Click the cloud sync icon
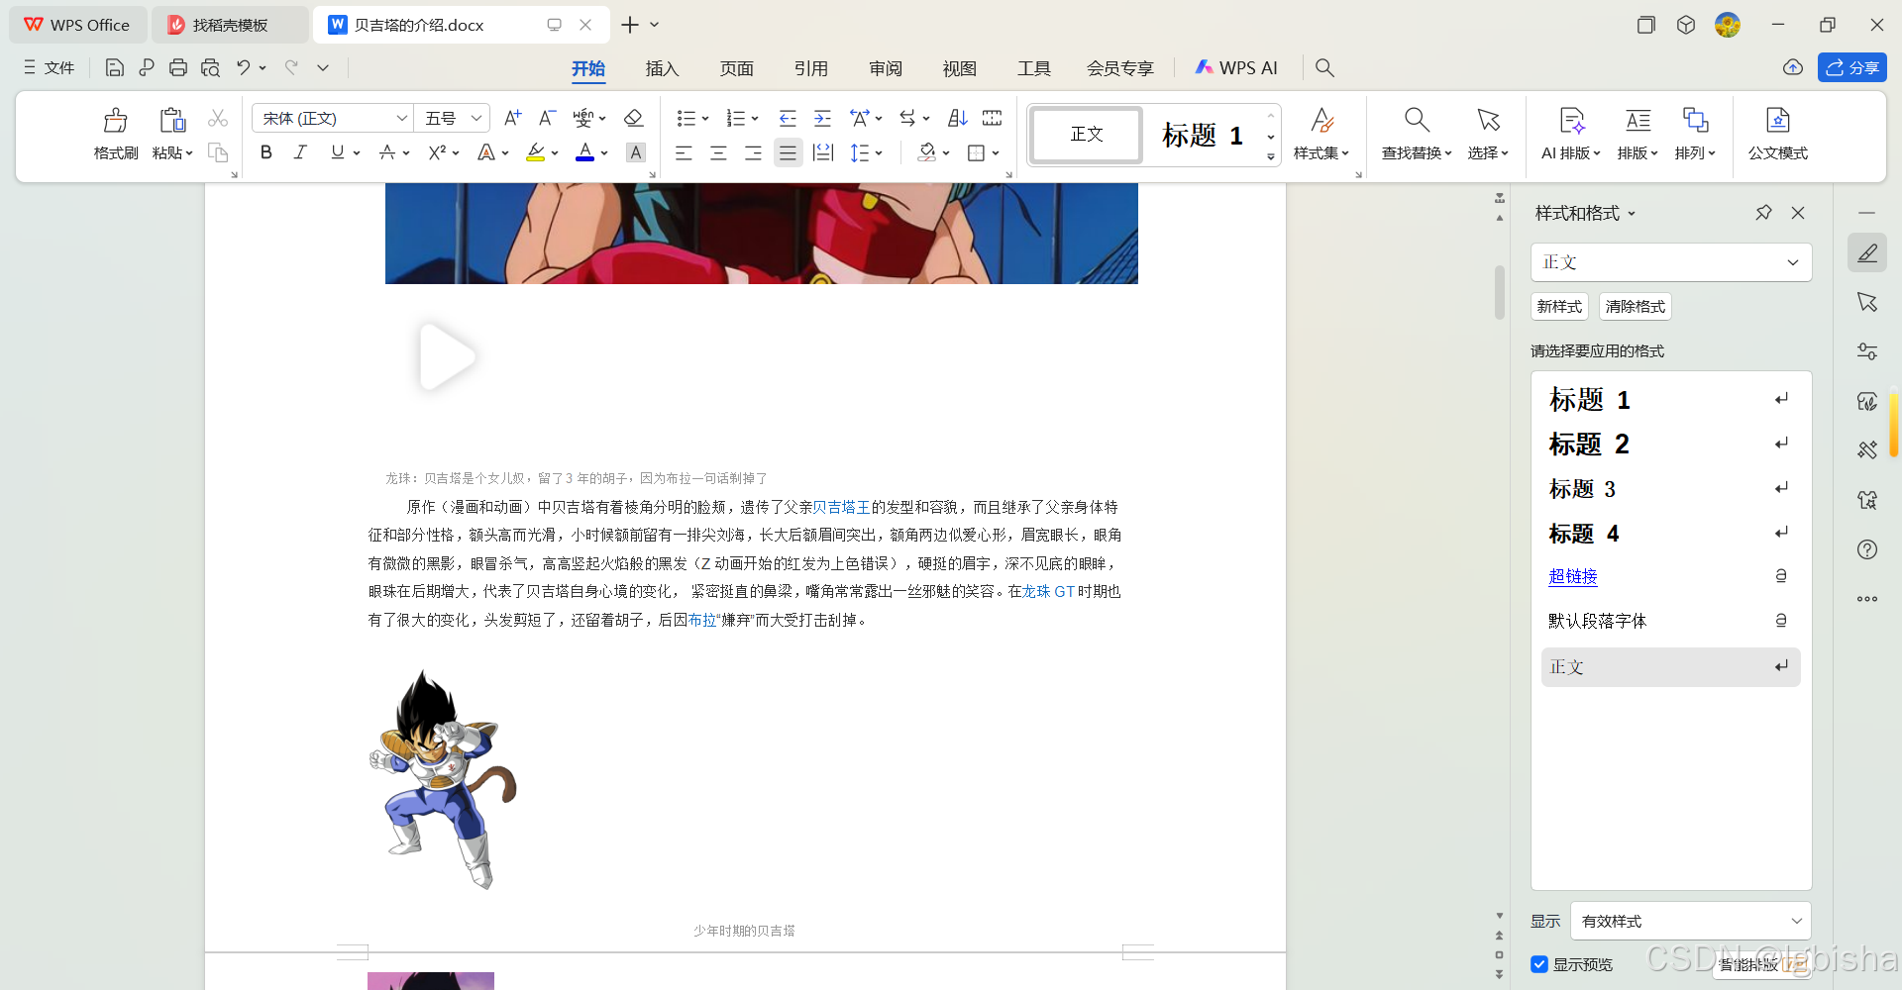The height and width of the screenshot is (990, 1902). 1793,67
